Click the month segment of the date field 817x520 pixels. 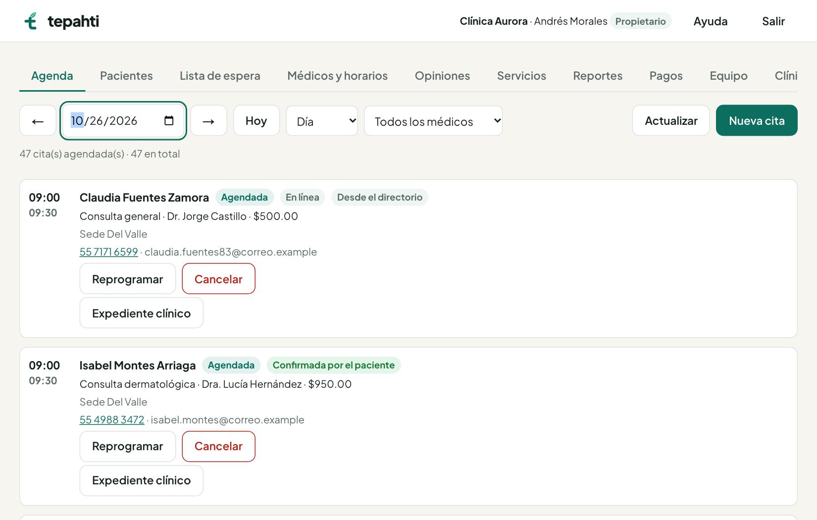(77, 120)
